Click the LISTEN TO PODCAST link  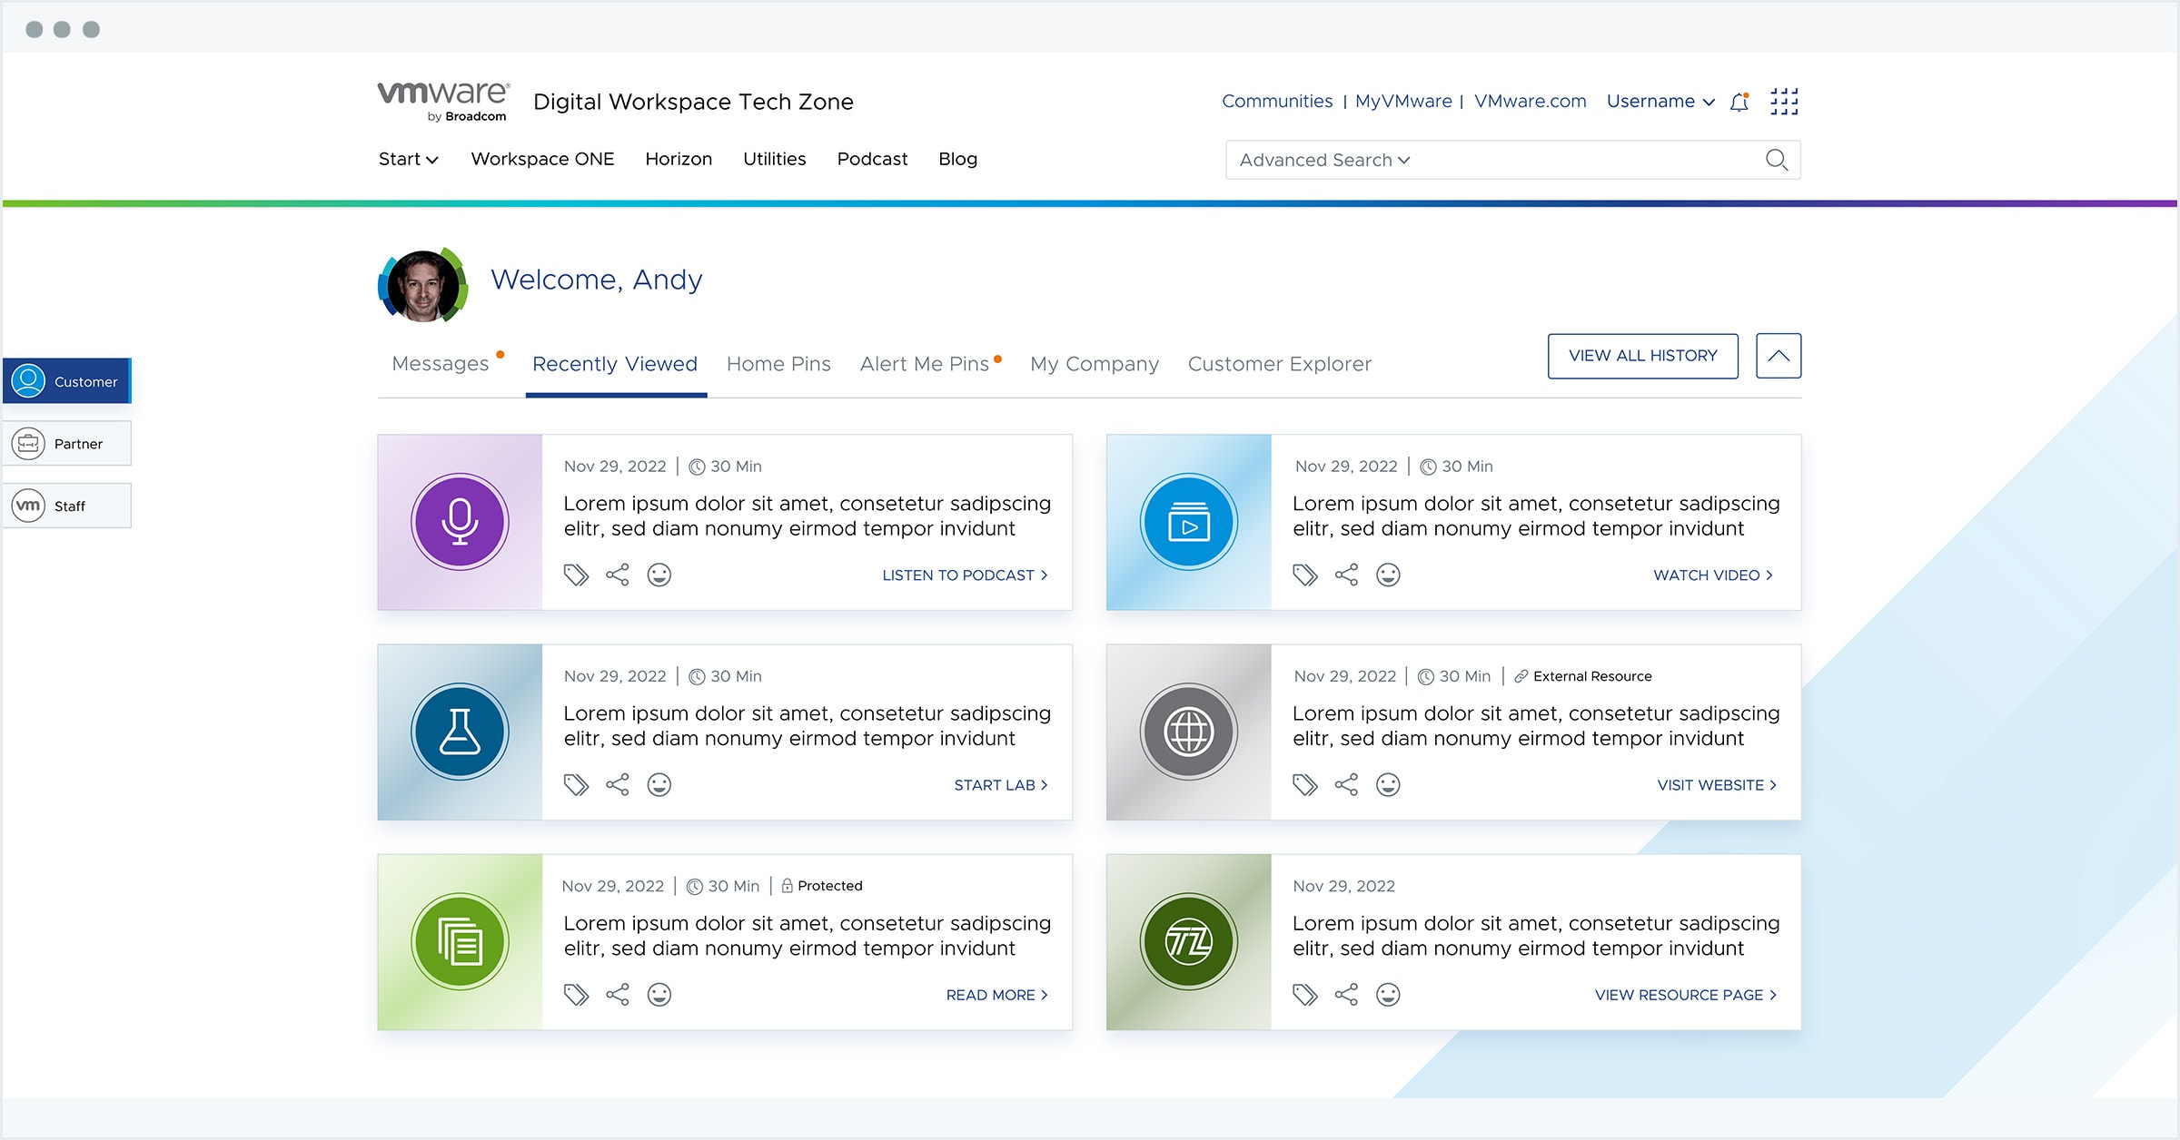965,575
